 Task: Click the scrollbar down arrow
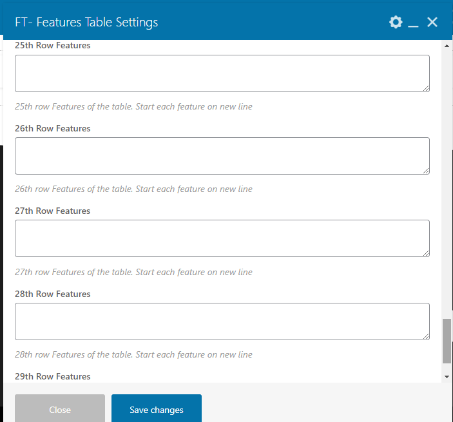[447, 377]
